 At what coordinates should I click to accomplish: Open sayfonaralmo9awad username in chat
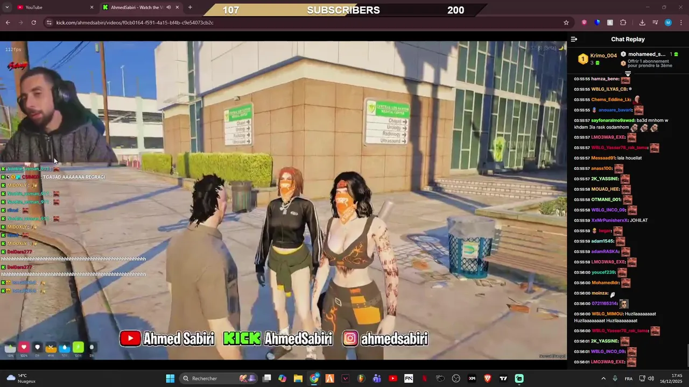click(x=613, y=120)
